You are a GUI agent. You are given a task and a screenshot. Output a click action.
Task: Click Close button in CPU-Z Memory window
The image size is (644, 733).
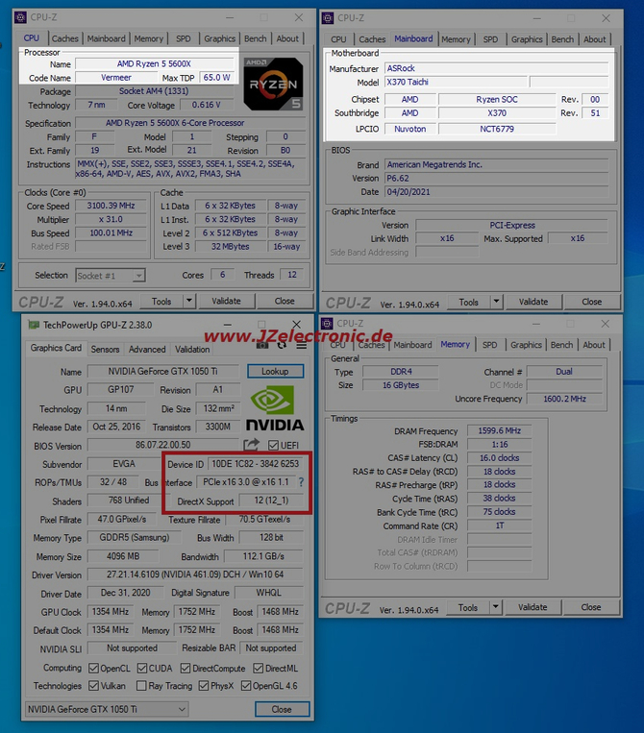point(591,607)
